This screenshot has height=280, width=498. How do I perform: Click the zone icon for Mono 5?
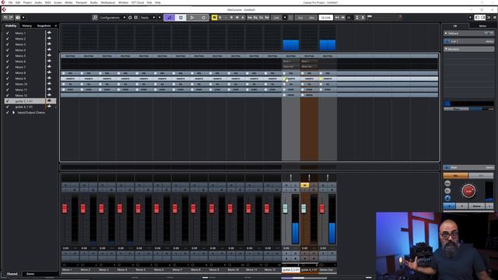click(49, 55)
